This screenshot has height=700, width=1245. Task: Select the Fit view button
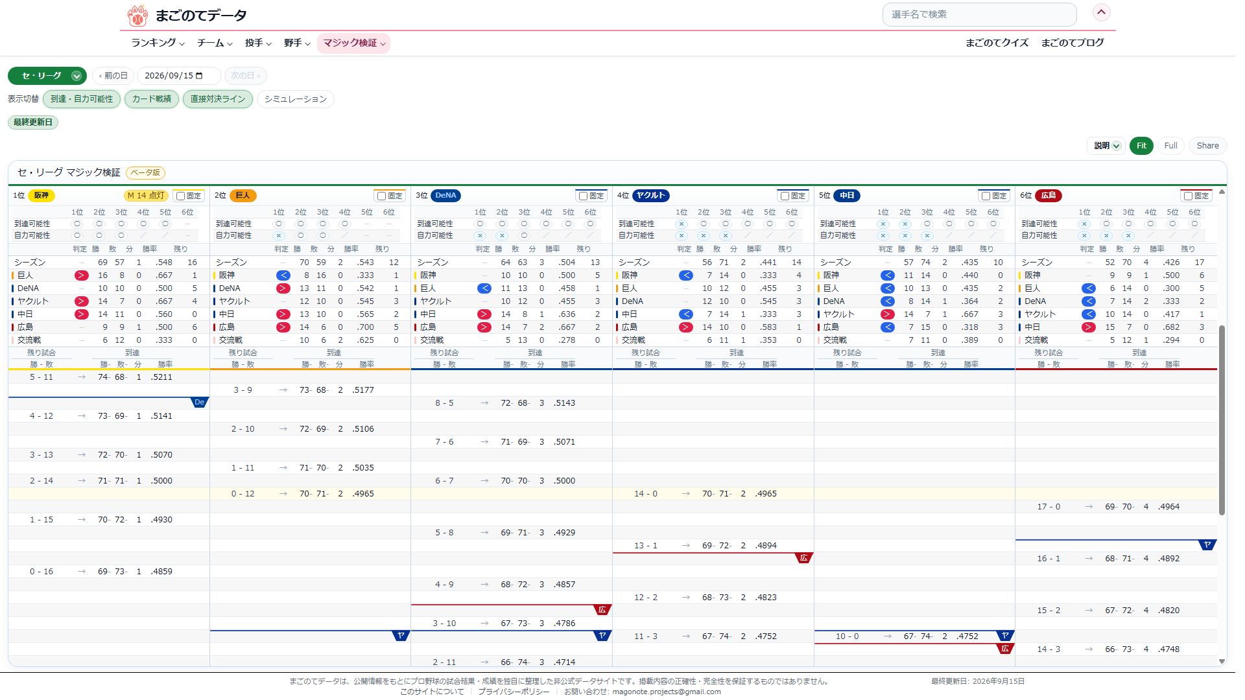1141,146
